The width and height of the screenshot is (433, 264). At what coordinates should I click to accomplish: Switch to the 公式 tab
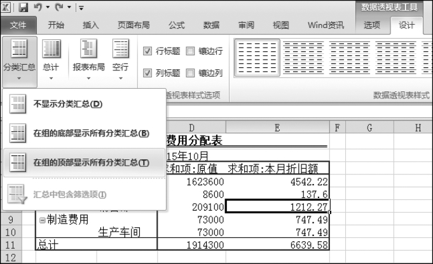pos(177,25)
